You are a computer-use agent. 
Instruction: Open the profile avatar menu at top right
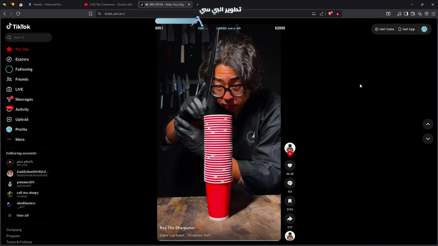coord(424,29)
